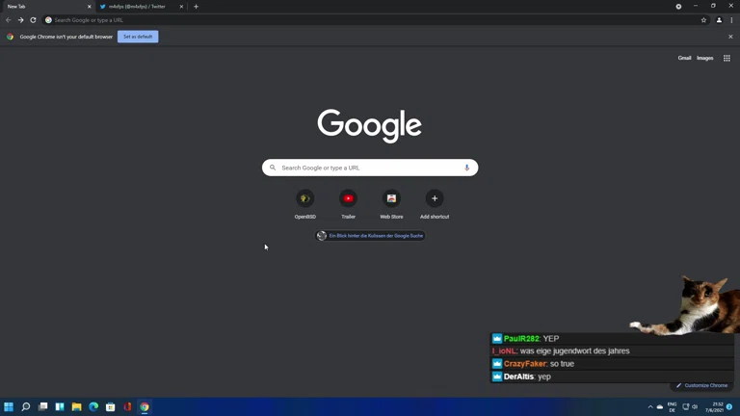Open the Chrome profile avatar menu

click(x=719, y=20)
